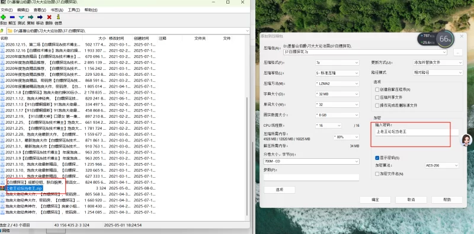The height and width of the screenshot is (234, 474).
Task: Enable 操作完成后删除源文件 checkbox
Action: click(x=377, y=105)
